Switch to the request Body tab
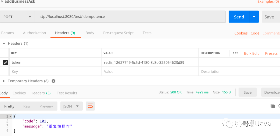The width and height of the screenshot is (280, 136). tap(90, 33)
